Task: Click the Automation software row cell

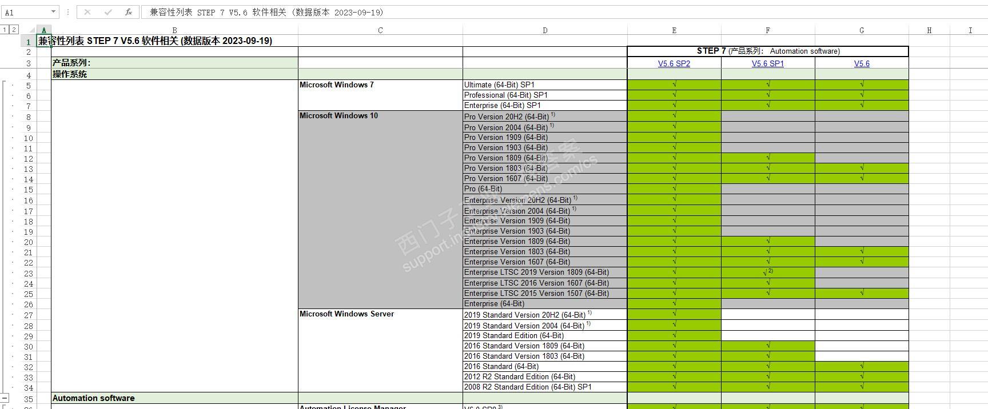Action: click(x=174, y=398)
